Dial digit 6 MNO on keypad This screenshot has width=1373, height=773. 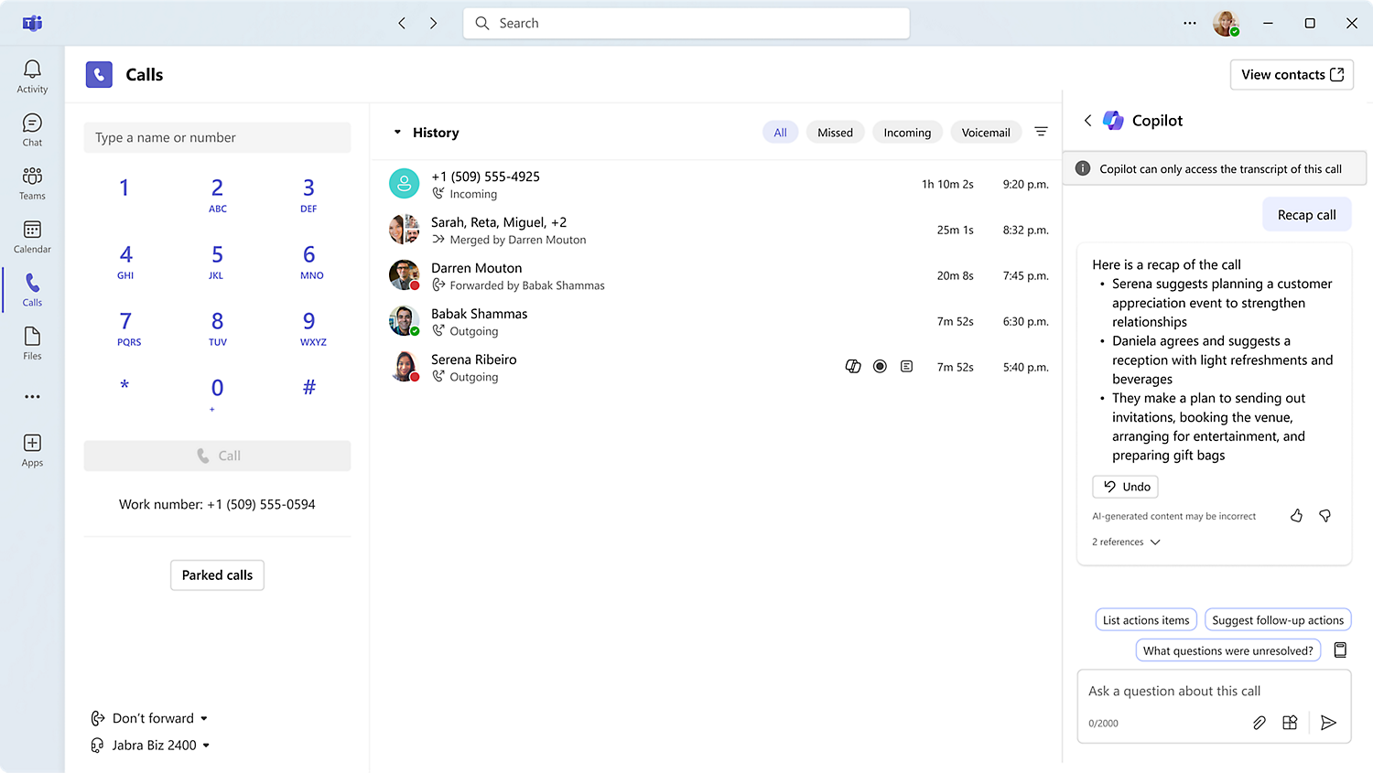pyautogui.click(x=309, y=261)
